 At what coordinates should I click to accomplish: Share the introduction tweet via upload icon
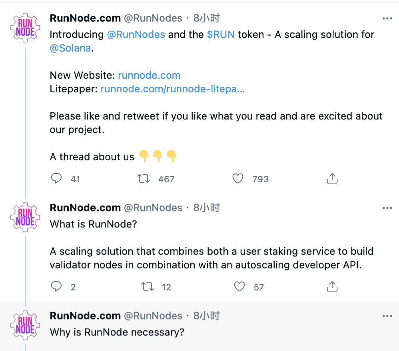pos(332,178)
